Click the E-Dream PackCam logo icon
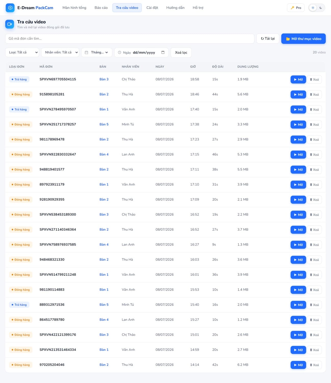331x383 pixels. tap(10, 8)
